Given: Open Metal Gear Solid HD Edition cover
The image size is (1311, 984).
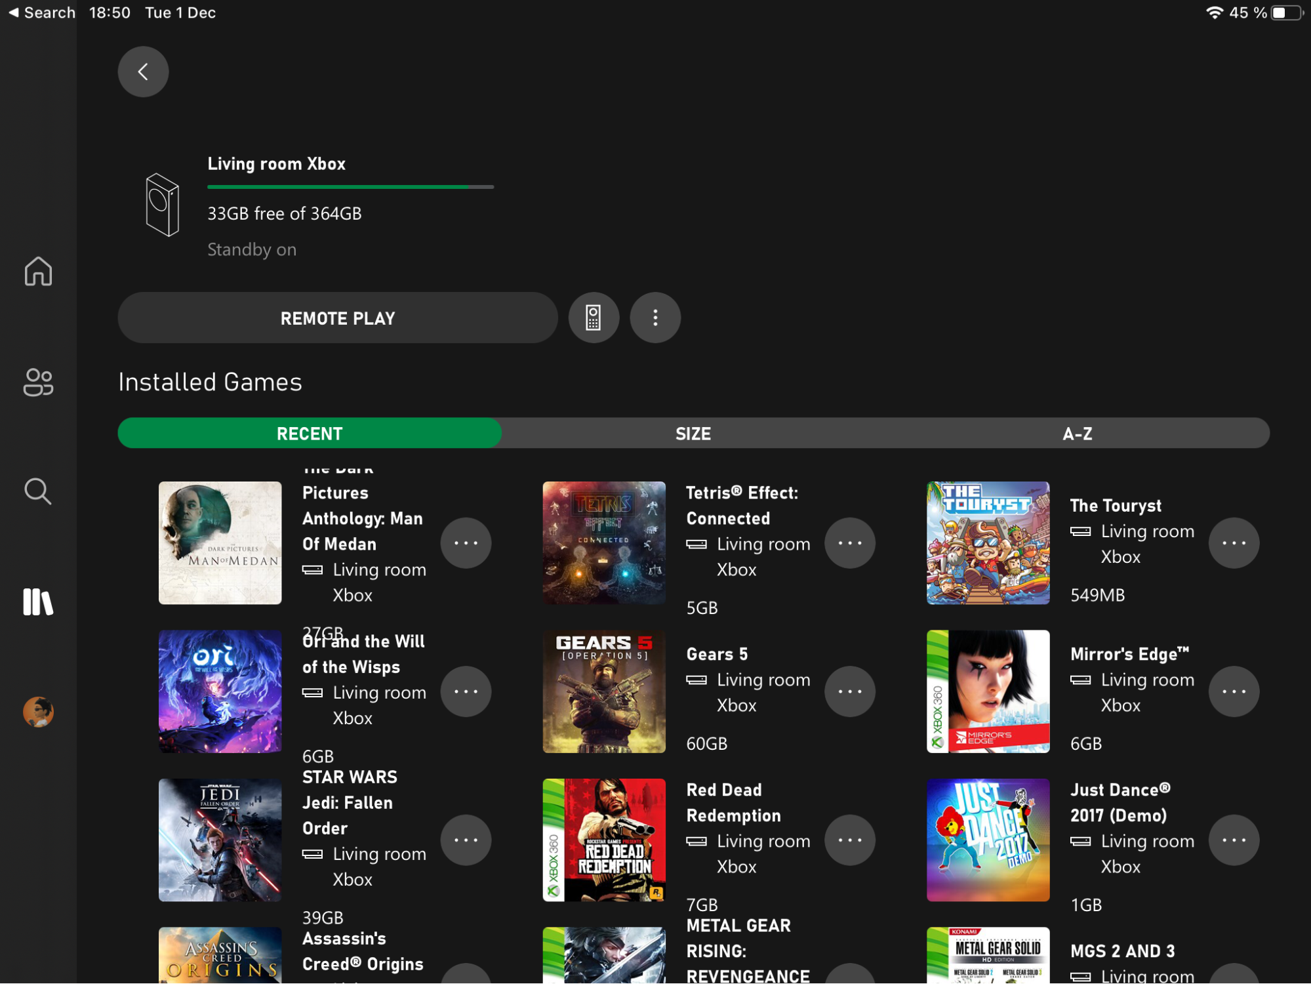Looking at the screenshot, I should pyautogui.click(x=988, y=955).
